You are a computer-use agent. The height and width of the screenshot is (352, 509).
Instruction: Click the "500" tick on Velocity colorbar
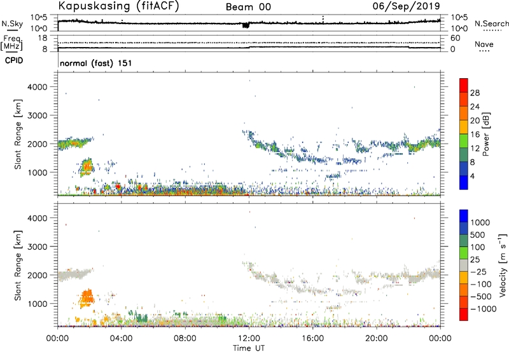coord(478,235)
